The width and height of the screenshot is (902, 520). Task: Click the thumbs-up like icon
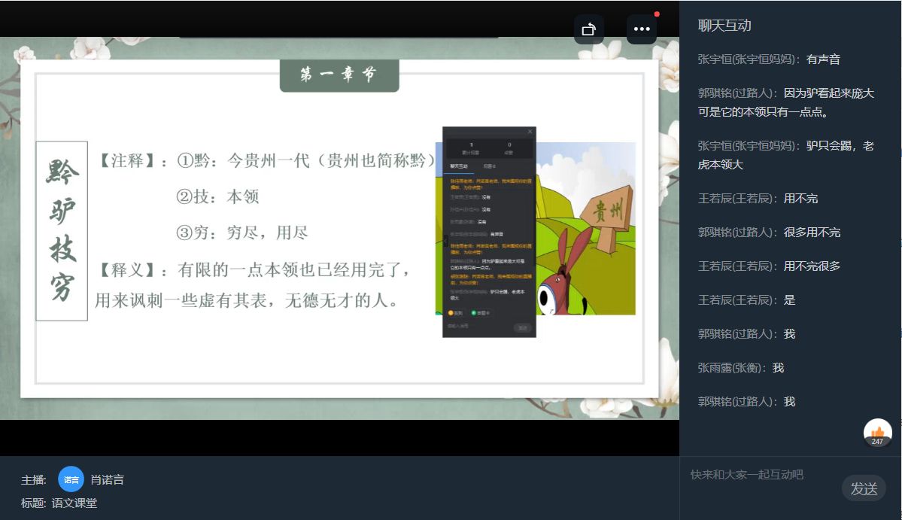[x=877, y=432]
